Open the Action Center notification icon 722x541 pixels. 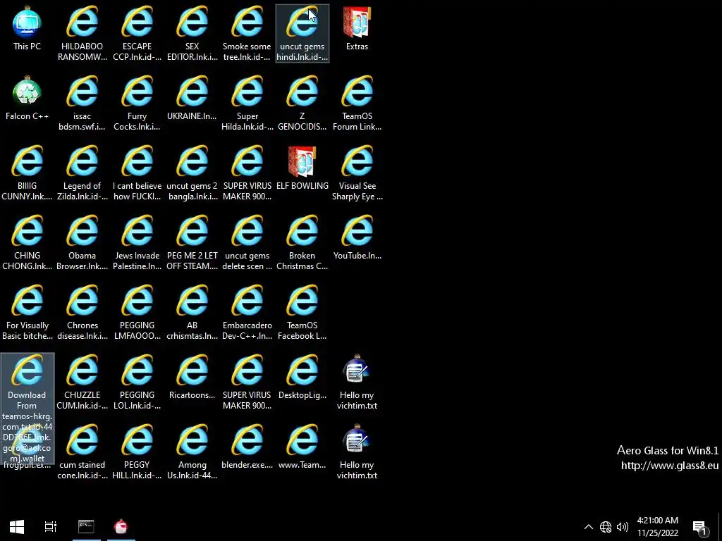point(700,527)
